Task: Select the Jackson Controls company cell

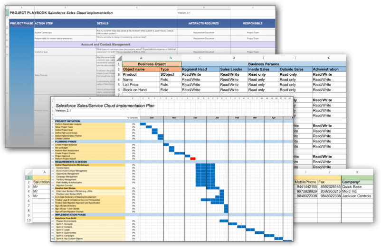Action: tap(357, 196)
